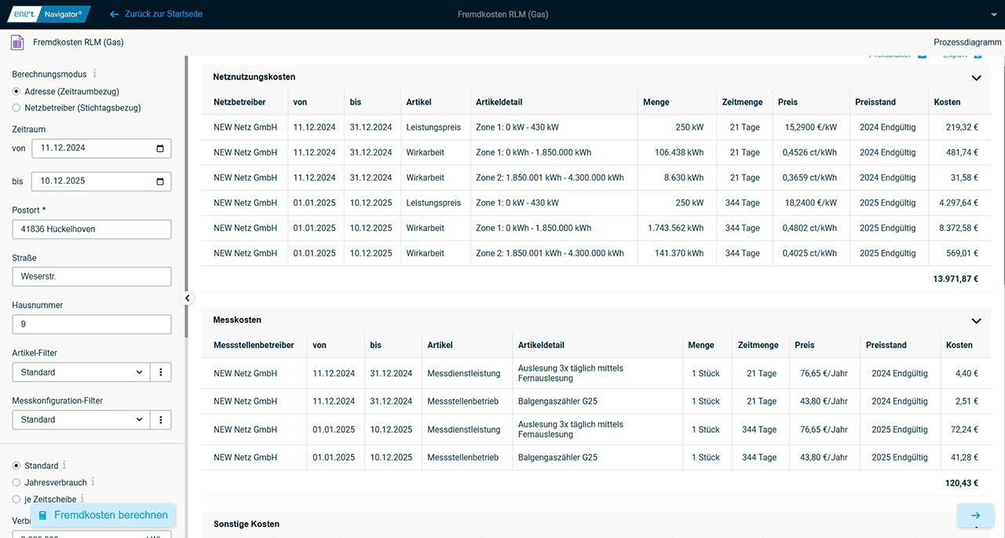Click the Fremdkosten berechnen button
The image size is (1005, 538).
pos(103,515)
